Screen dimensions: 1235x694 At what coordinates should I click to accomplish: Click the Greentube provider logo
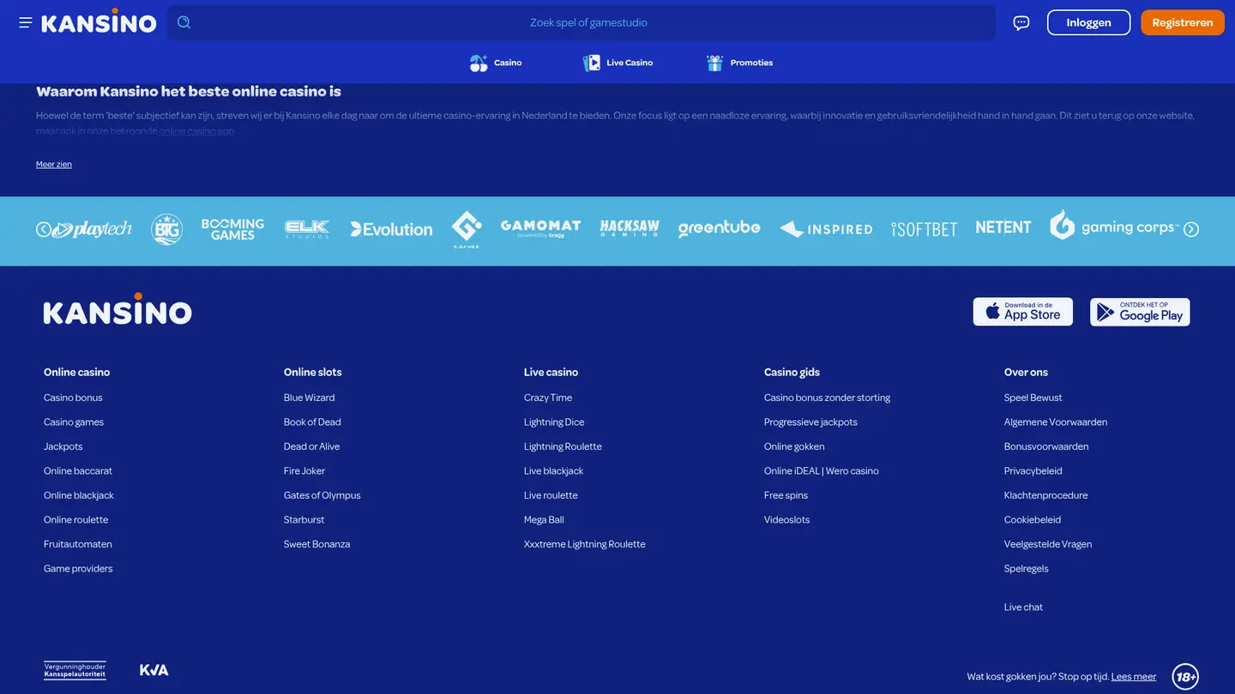coord(719,229)
